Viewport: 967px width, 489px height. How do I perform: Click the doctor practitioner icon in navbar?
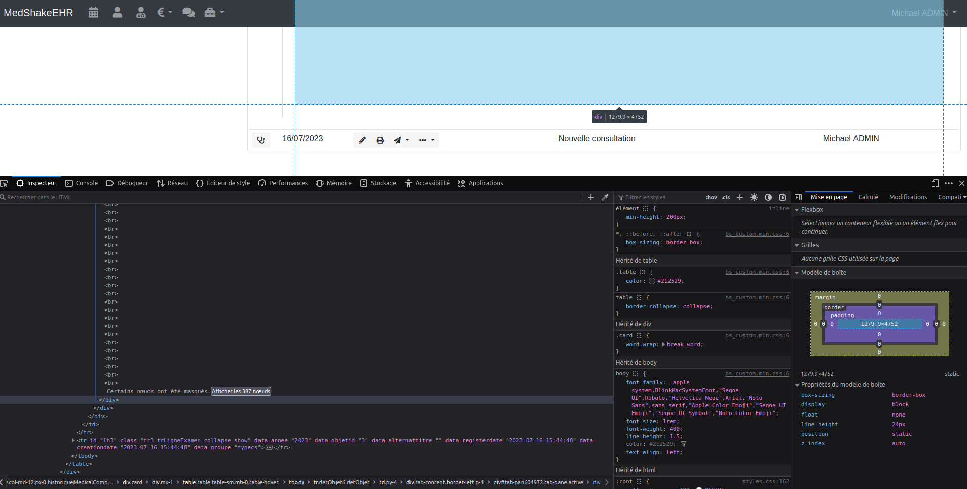pyautogui.click(x=141, y=13)
